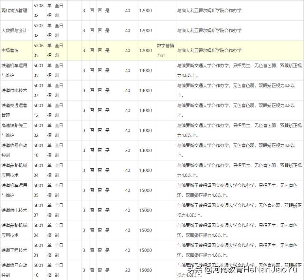
Task: Click the first 铁道机车运用与维护 entry
Action: (x=16, y=70)
